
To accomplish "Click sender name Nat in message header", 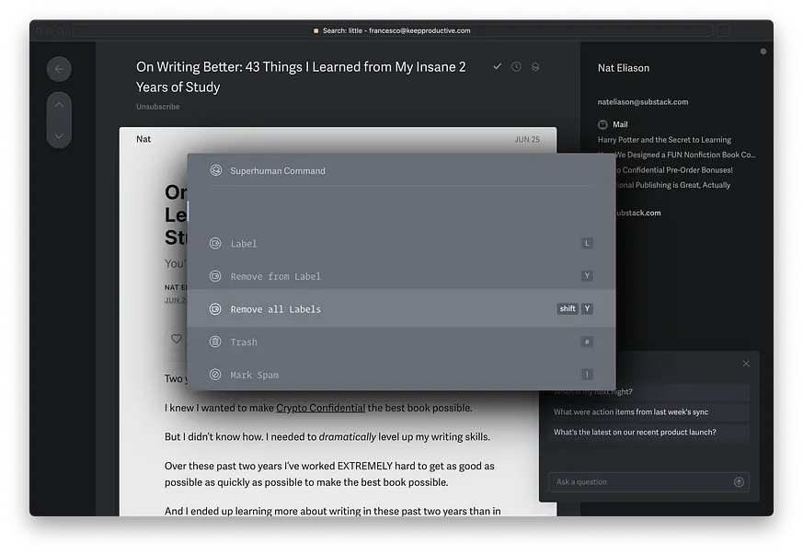I will pos(143,139).
